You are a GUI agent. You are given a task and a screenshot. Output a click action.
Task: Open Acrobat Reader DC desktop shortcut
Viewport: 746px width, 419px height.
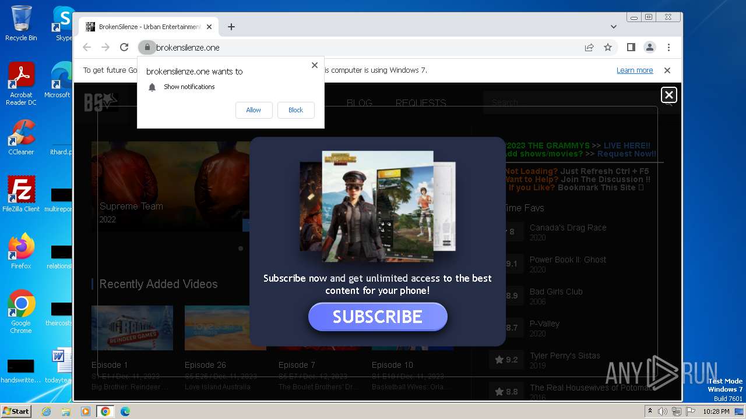(21, 84)
